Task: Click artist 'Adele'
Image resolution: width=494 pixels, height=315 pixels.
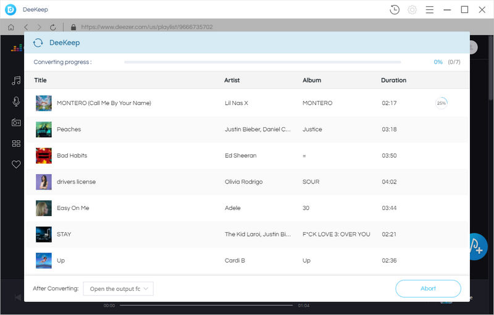Action: pos(233,208)
